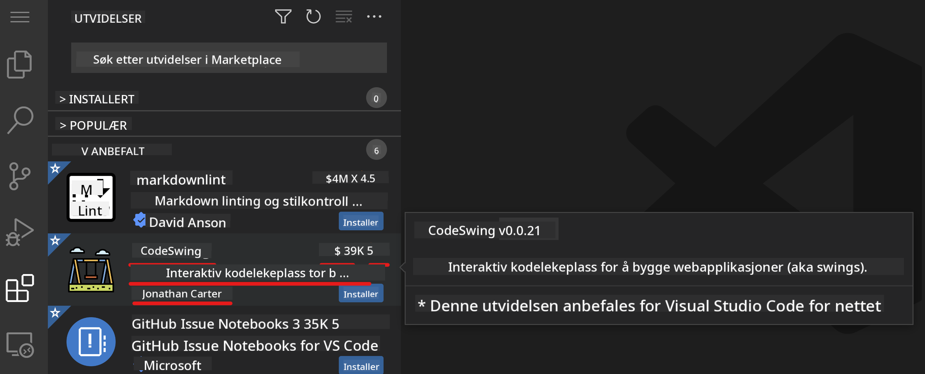This screenshot has width=925, height=374.
Task: Open the Remote Explorer view
Action: click(x=20, y=345)
